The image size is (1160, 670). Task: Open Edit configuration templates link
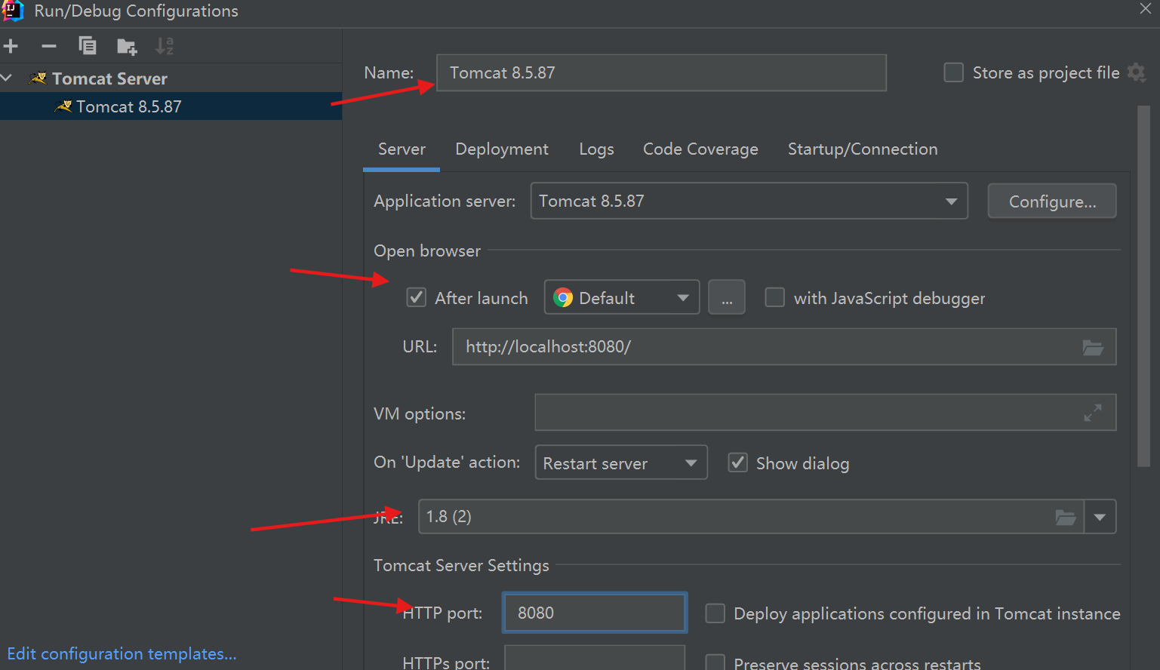point(122,653)
